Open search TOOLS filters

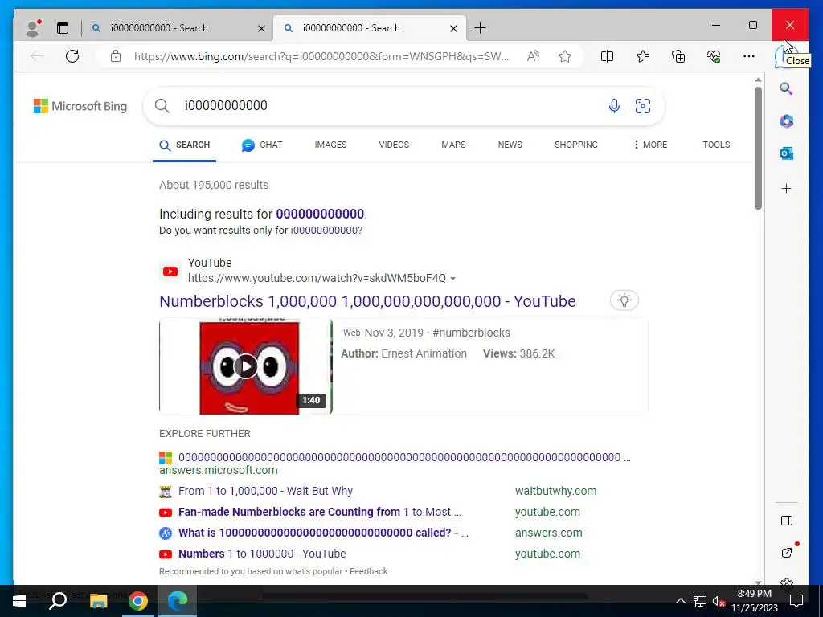tap(716, 145)
